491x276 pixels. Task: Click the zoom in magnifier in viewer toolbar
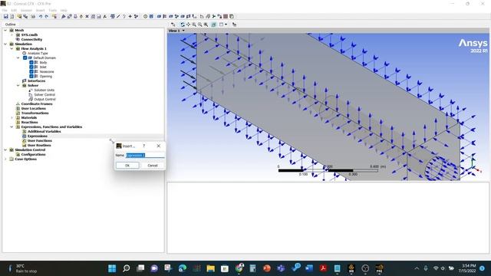coord(194,25)
